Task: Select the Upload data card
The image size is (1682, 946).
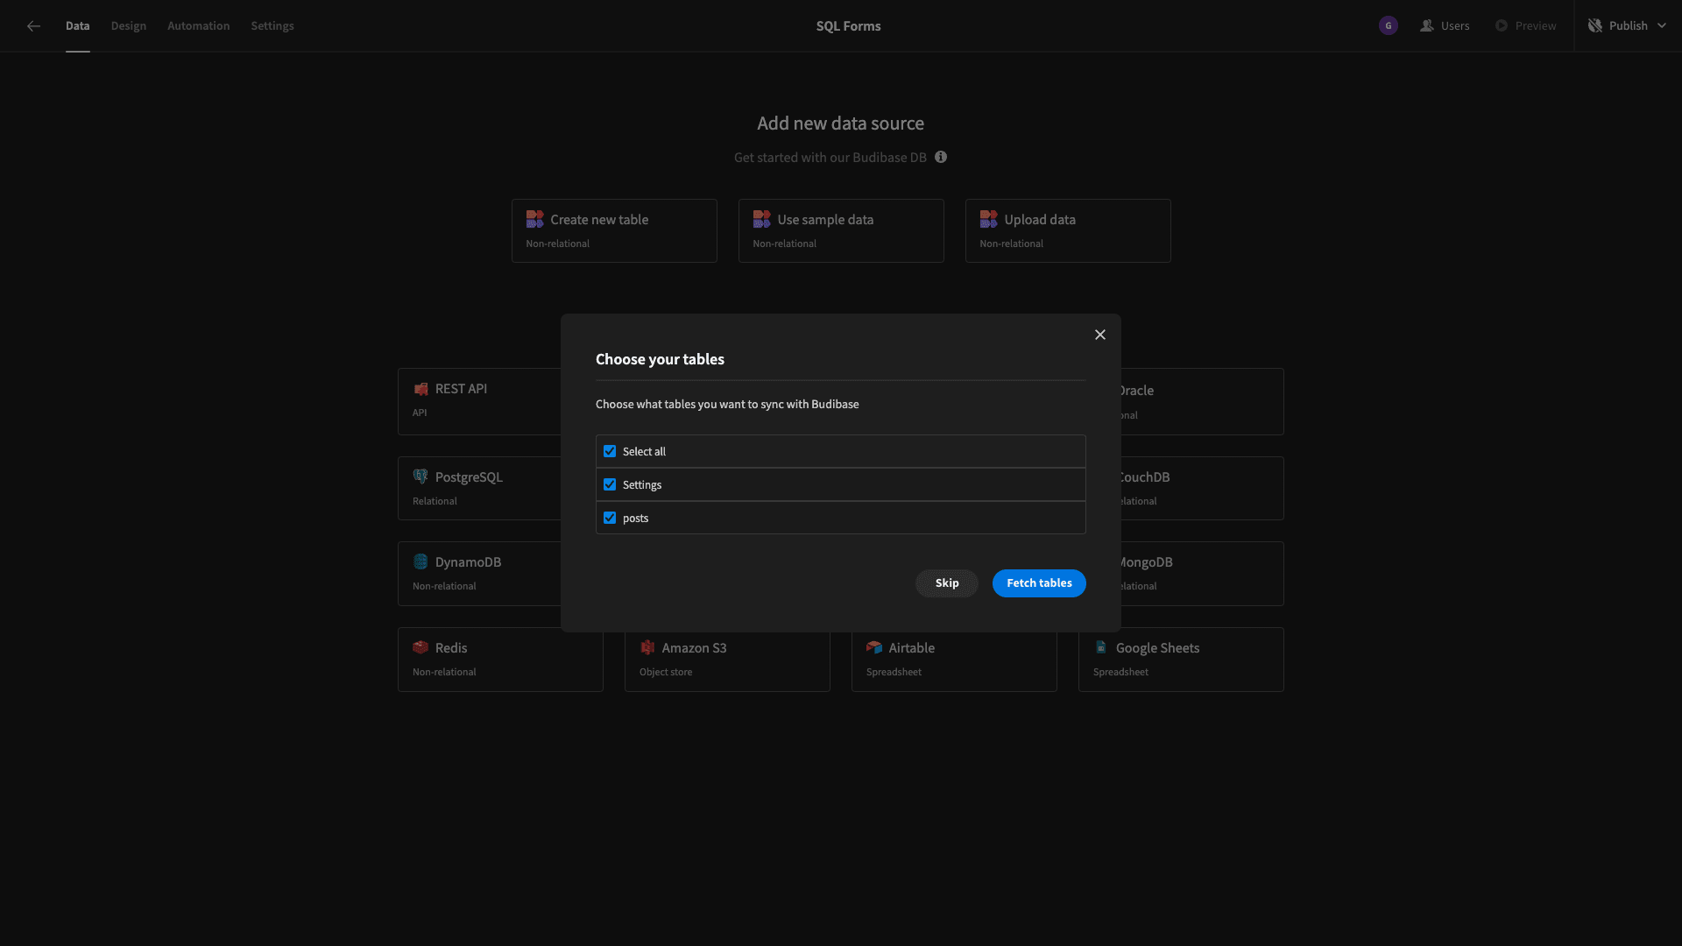Action: click(x=1068, y=231)
